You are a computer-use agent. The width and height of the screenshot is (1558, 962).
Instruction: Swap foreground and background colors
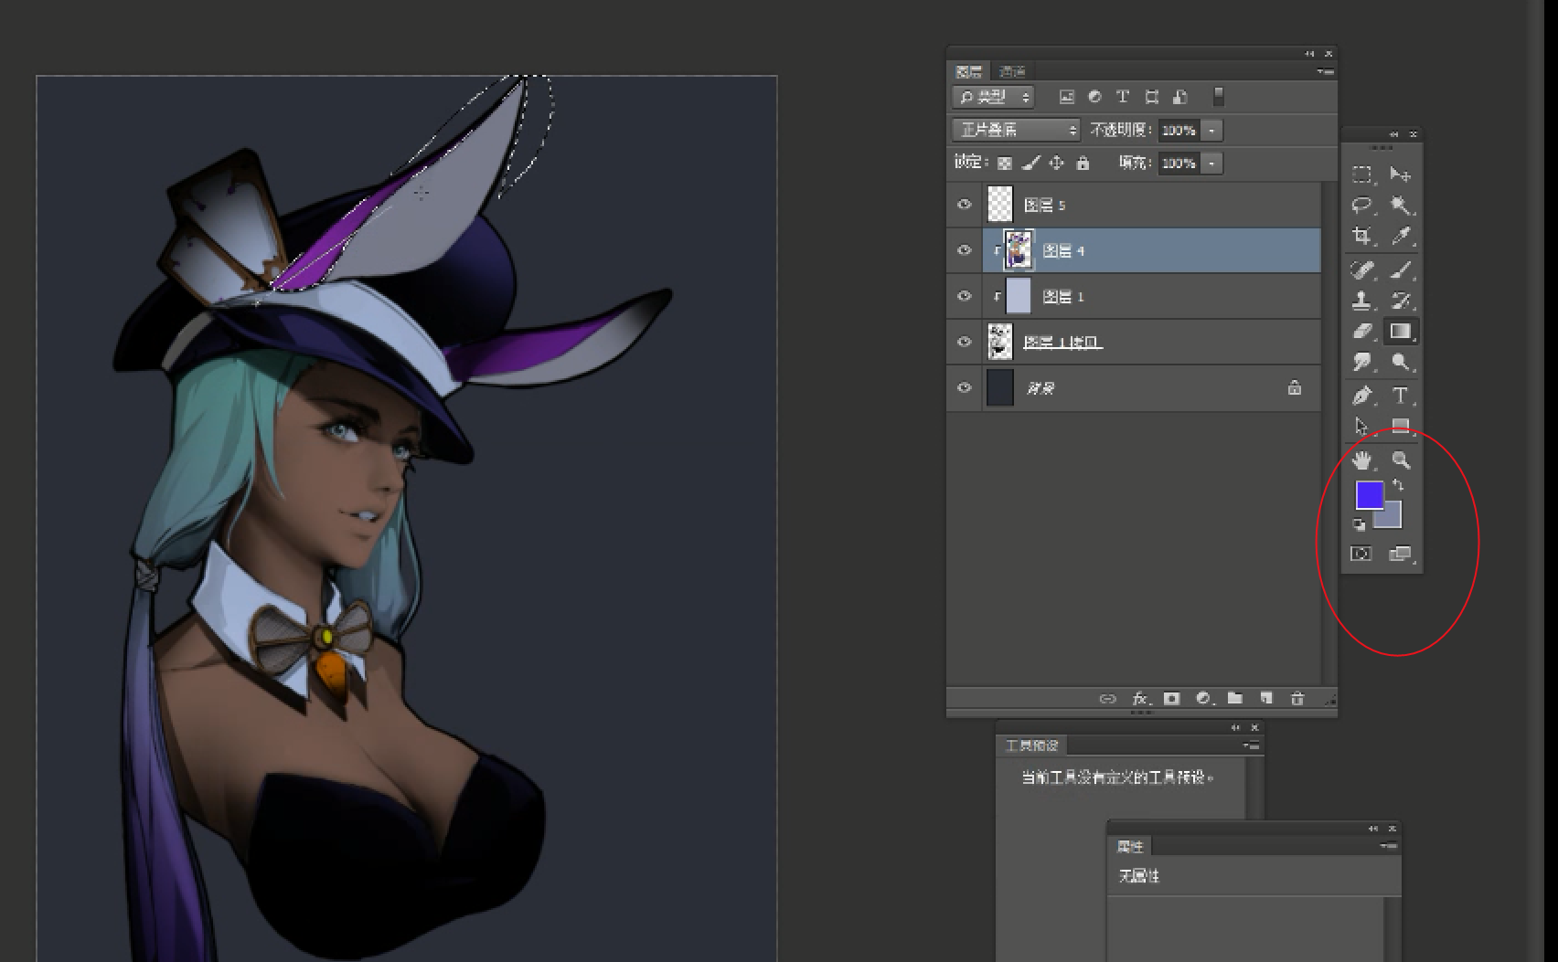point(1398,485)
